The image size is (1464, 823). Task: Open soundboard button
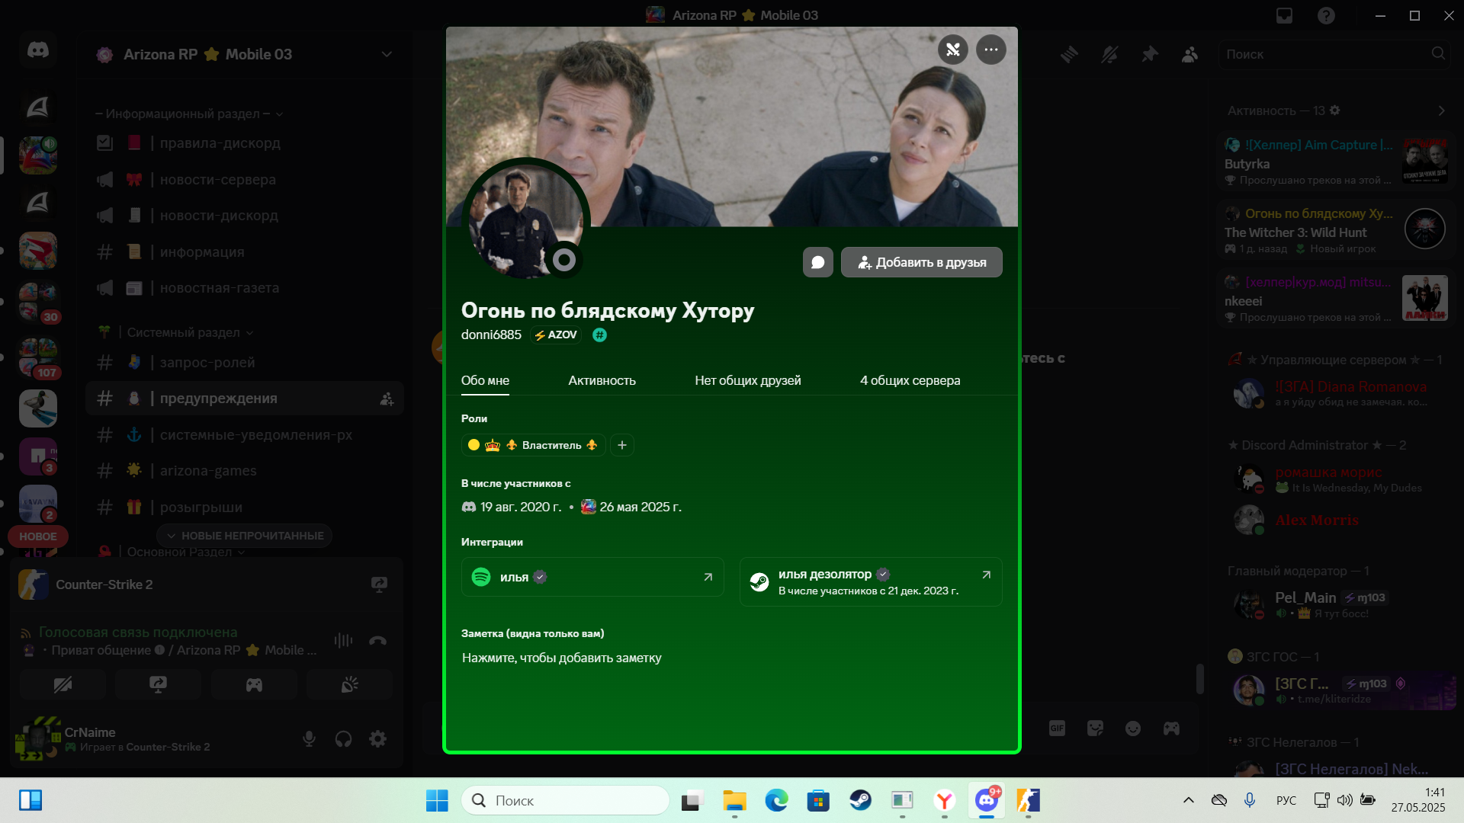point(349,684)
